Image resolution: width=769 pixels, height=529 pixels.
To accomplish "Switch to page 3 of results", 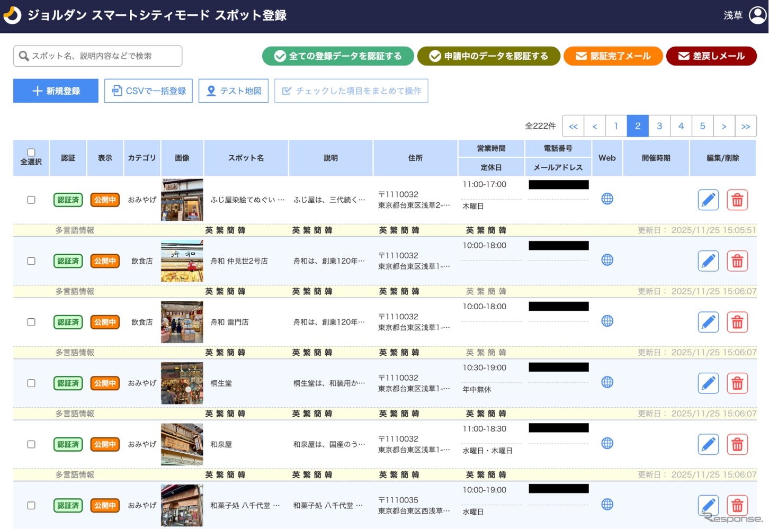I will tap(659, 126).
